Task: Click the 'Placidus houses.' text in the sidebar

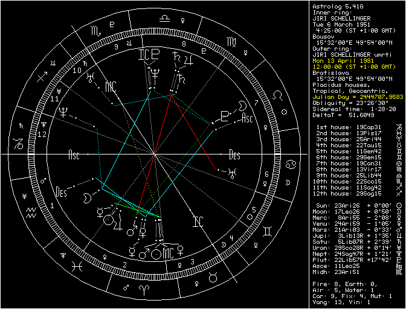Action: tap(337, 84)
